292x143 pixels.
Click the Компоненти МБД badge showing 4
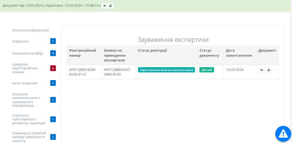53,53
